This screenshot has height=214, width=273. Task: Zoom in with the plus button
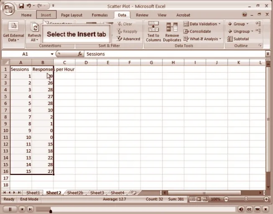(266, 199)
